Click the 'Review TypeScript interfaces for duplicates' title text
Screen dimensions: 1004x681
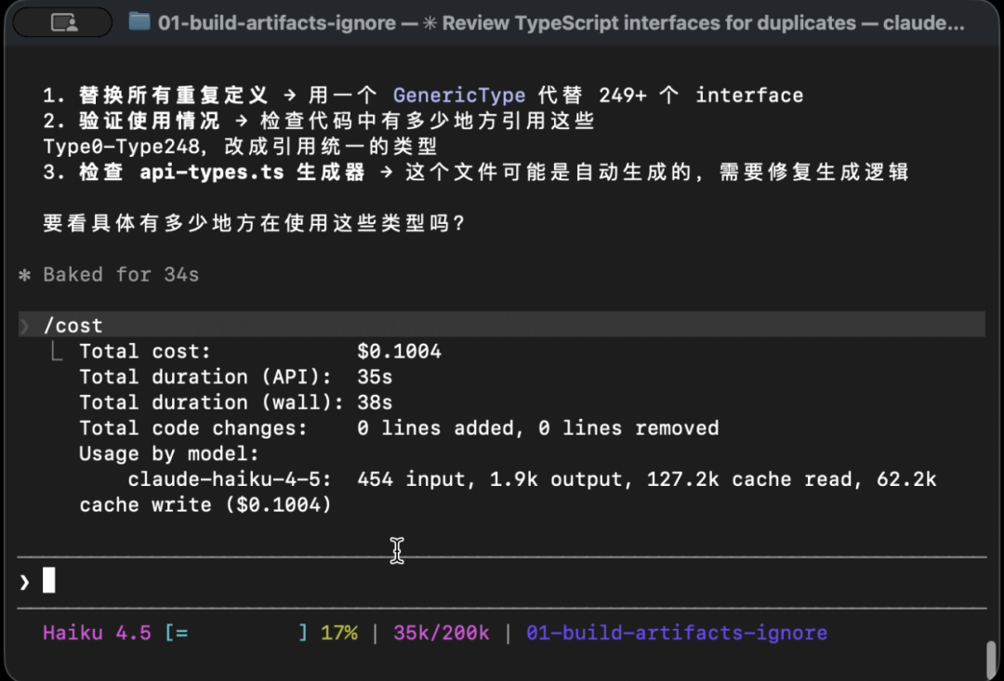click(x=649, y=23)
